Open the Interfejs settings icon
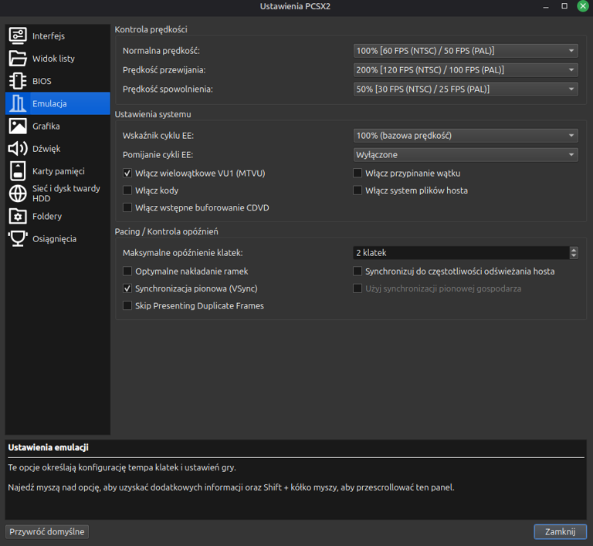 [18, 36]
